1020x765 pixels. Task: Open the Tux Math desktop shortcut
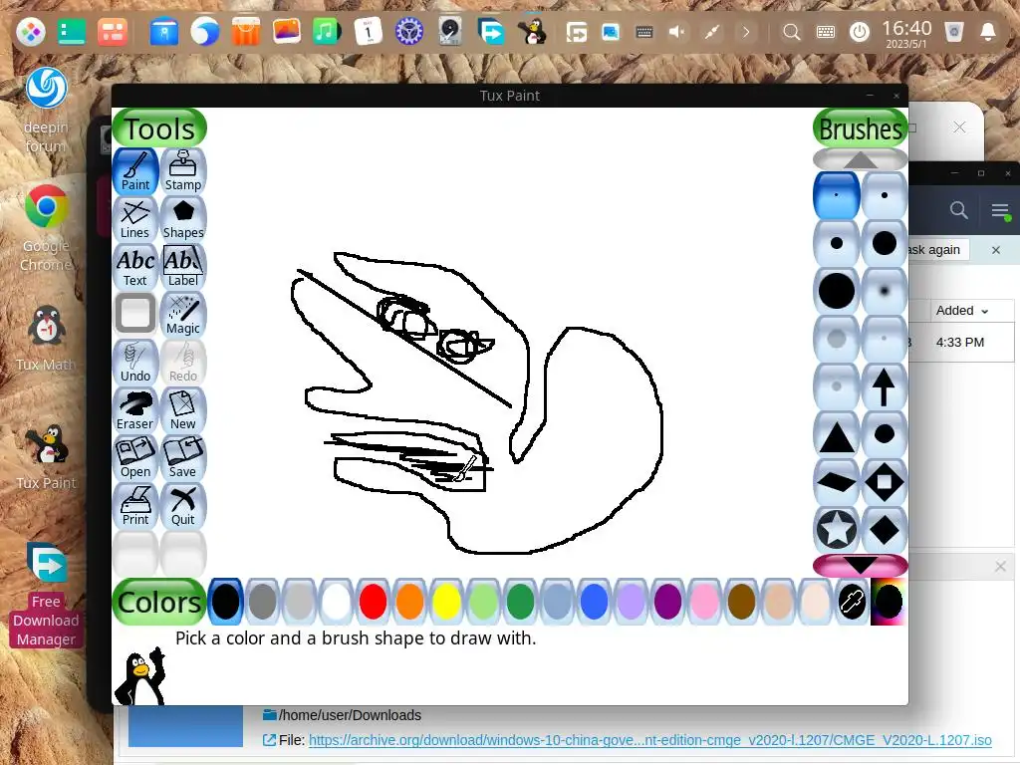[46, 339]
